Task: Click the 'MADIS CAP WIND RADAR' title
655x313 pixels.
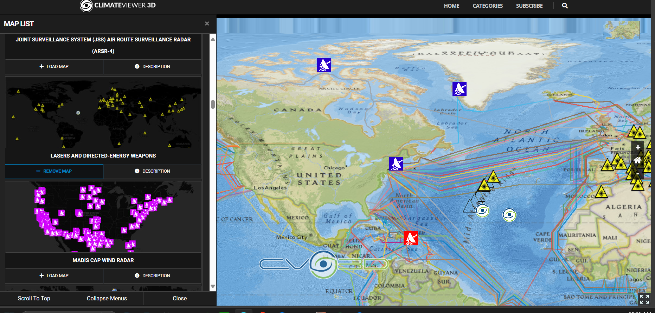Action: point(103,260)
